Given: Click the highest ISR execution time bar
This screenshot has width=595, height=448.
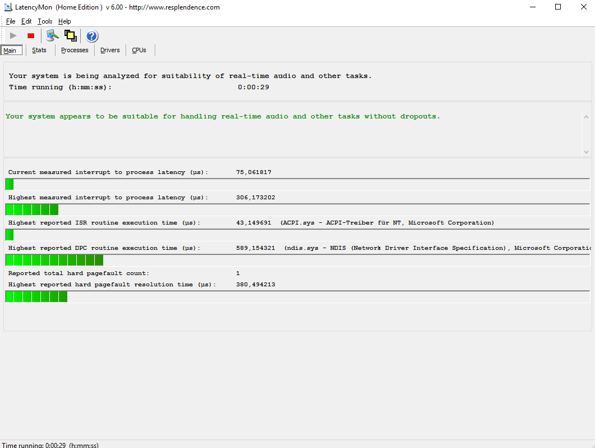Looking at the screenshot, I should point(297,235).
